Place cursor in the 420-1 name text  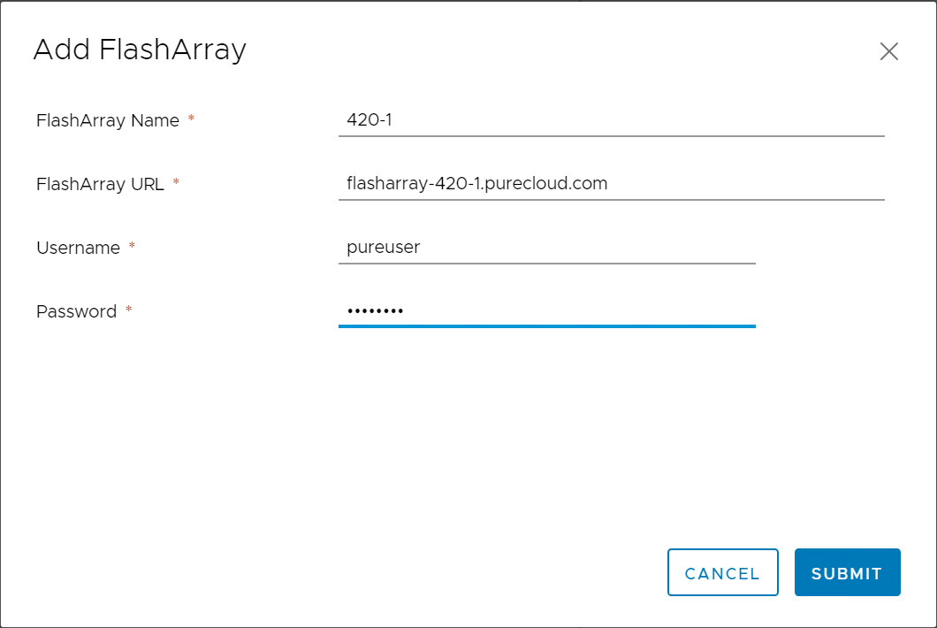click(x=369, y=120)
